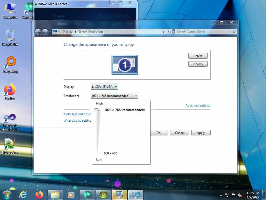Open the Superm desktop shortcut icon
The width and height of the screenshot is (266, 200).
pos(28,10)
